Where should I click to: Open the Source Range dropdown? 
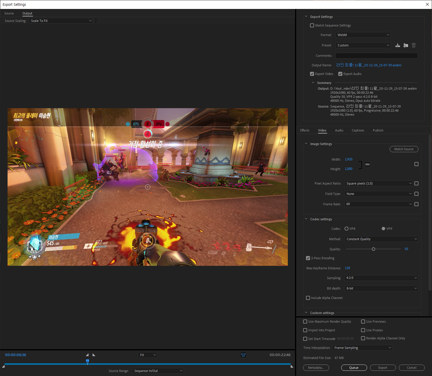pos(158,371)
